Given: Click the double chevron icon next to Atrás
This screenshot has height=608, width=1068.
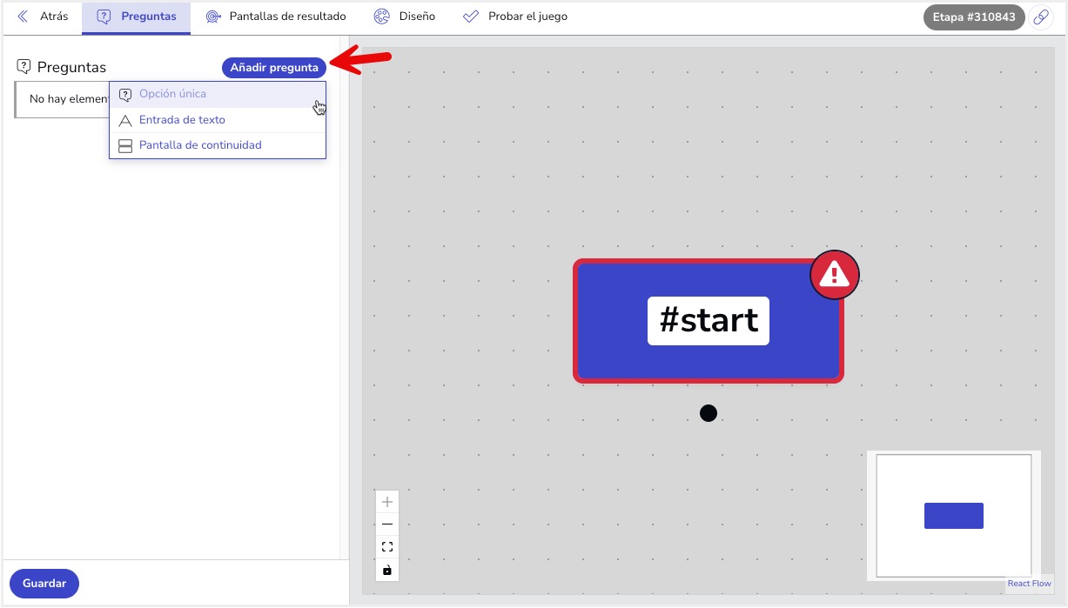Looking at the screenshot, I should [22, 16].
